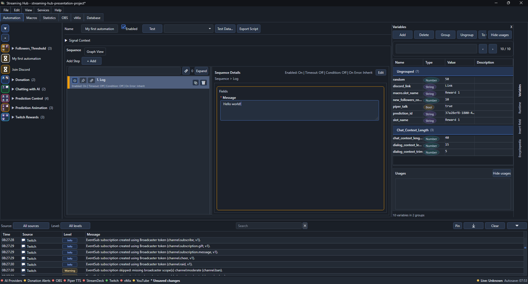Click the Twitch Rewards group icon
This screenshot has width=528, height=284.
pos(5,117)
